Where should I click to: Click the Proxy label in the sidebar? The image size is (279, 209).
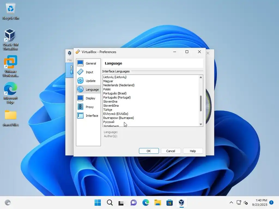pos(90,107)
